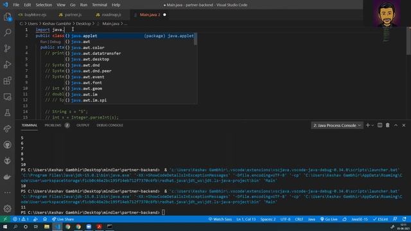Open the Selection menu

pos(44,4)
